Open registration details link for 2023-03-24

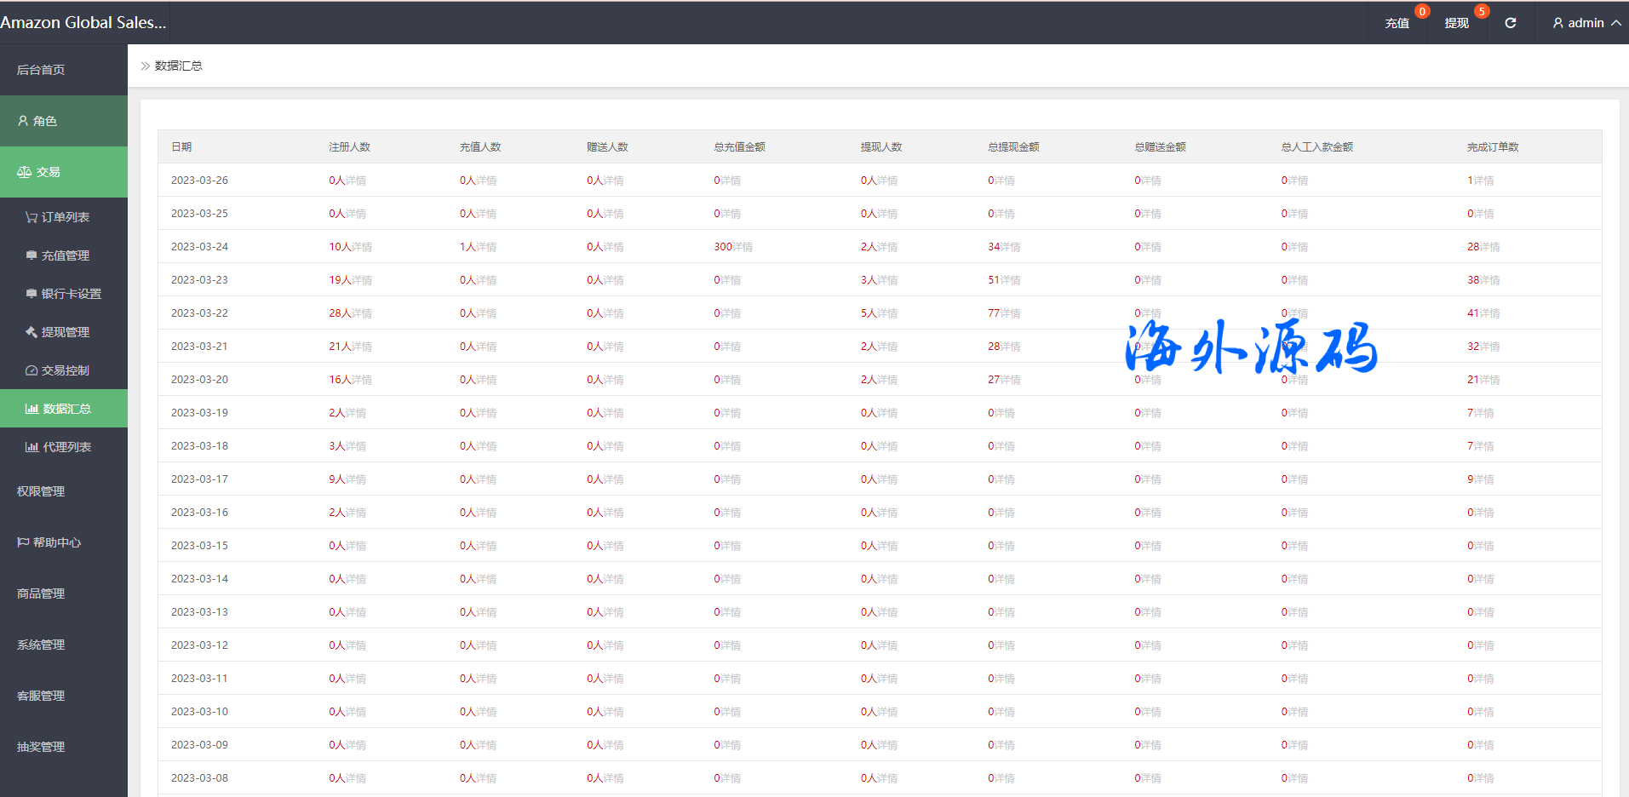pos(361,247)
